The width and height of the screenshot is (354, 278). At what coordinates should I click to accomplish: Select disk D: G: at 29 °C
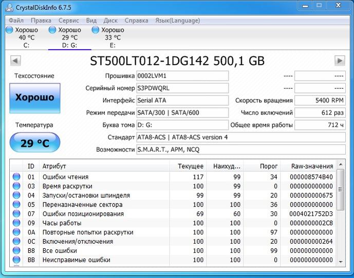[x=69, y=37]
